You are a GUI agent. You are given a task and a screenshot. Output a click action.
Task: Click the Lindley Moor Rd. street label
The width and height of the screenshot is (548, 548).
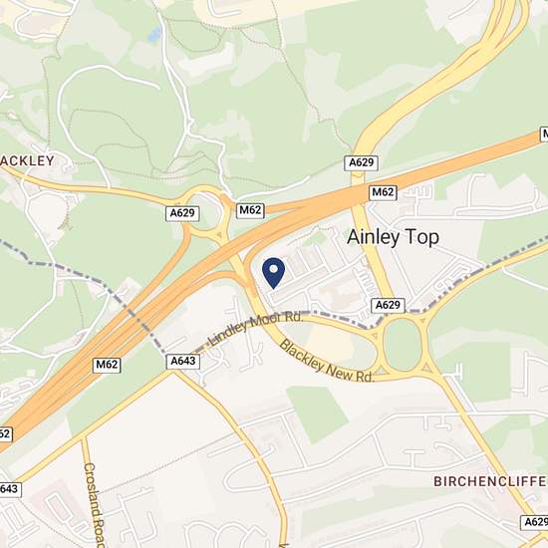[x=255, y=328]
